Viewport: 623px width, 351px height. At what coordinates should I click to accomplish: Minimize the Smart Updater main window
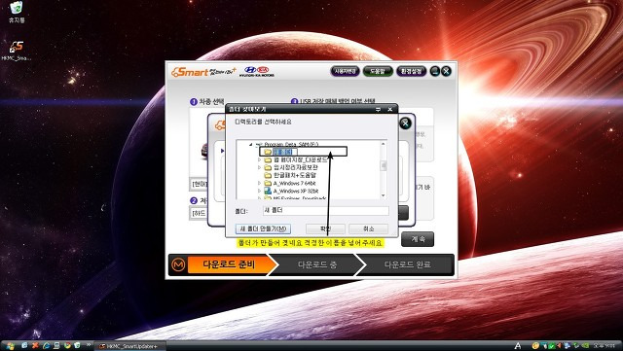click(435, 72)
